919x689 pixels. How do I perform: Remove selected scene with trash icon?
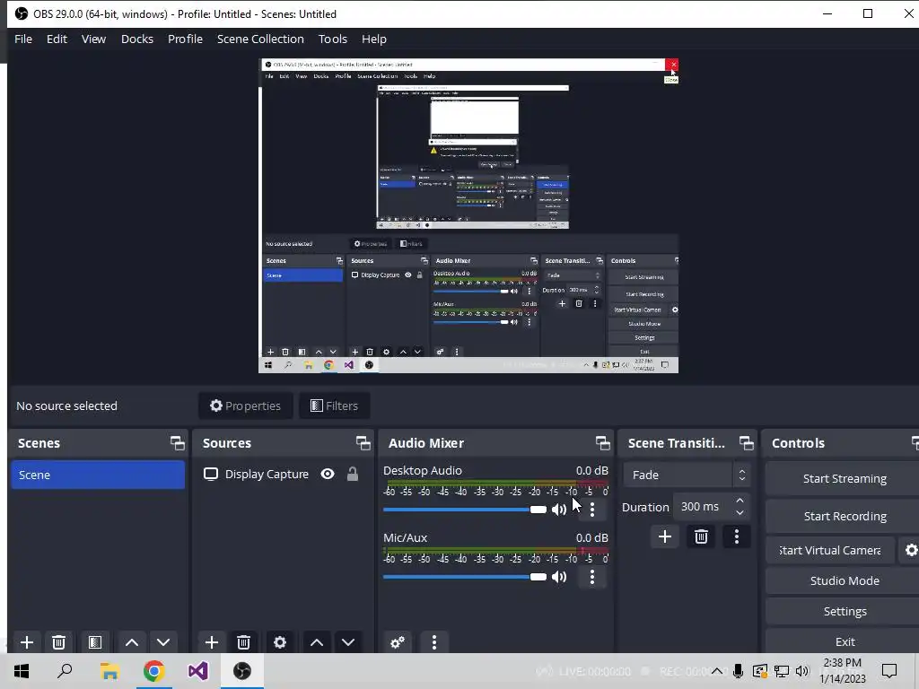coord(58,642)
